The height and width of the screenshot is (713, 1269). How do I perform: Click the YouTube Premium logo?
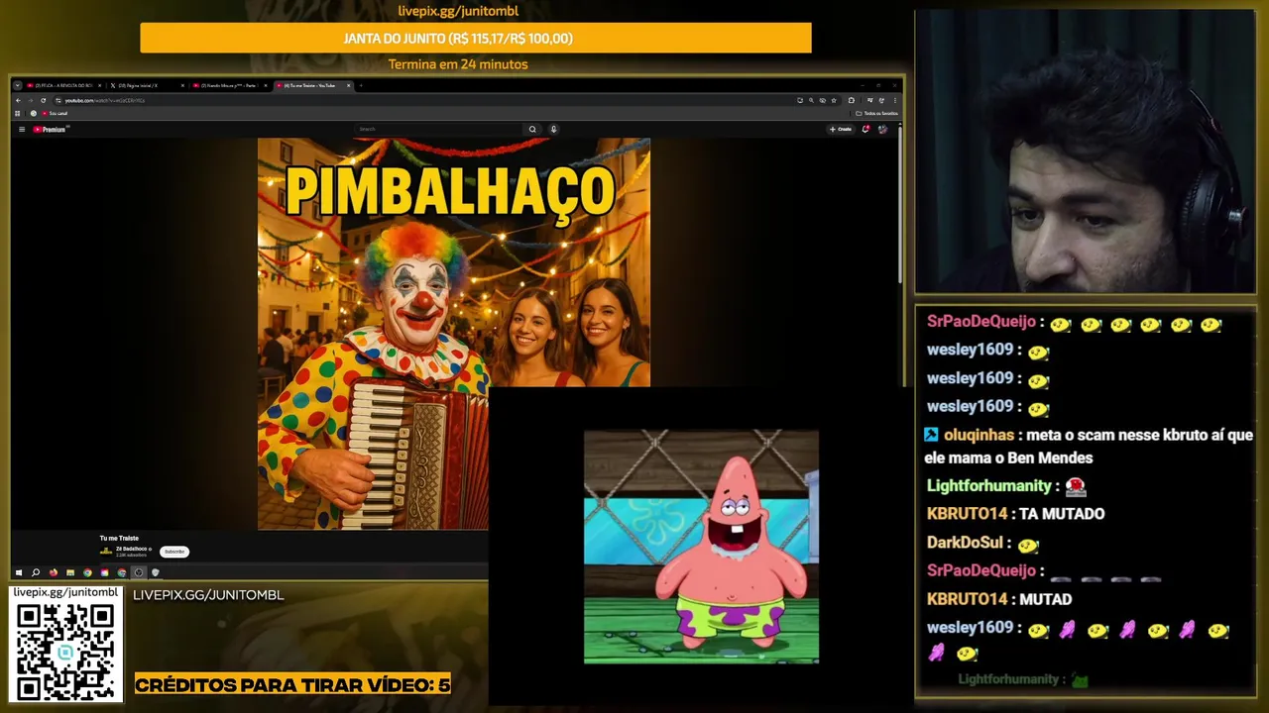tap(50, 129)
